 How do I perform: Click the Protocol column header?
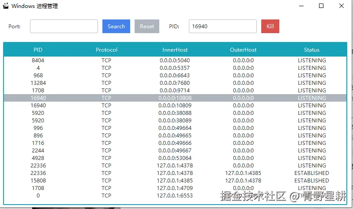106,50
